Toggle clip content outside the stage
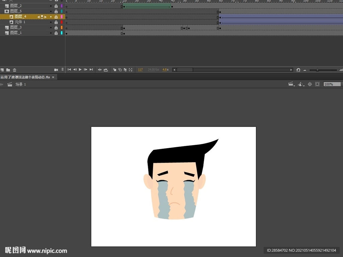The width and height of the screenshot is (343, 257). tap(317, 84)
